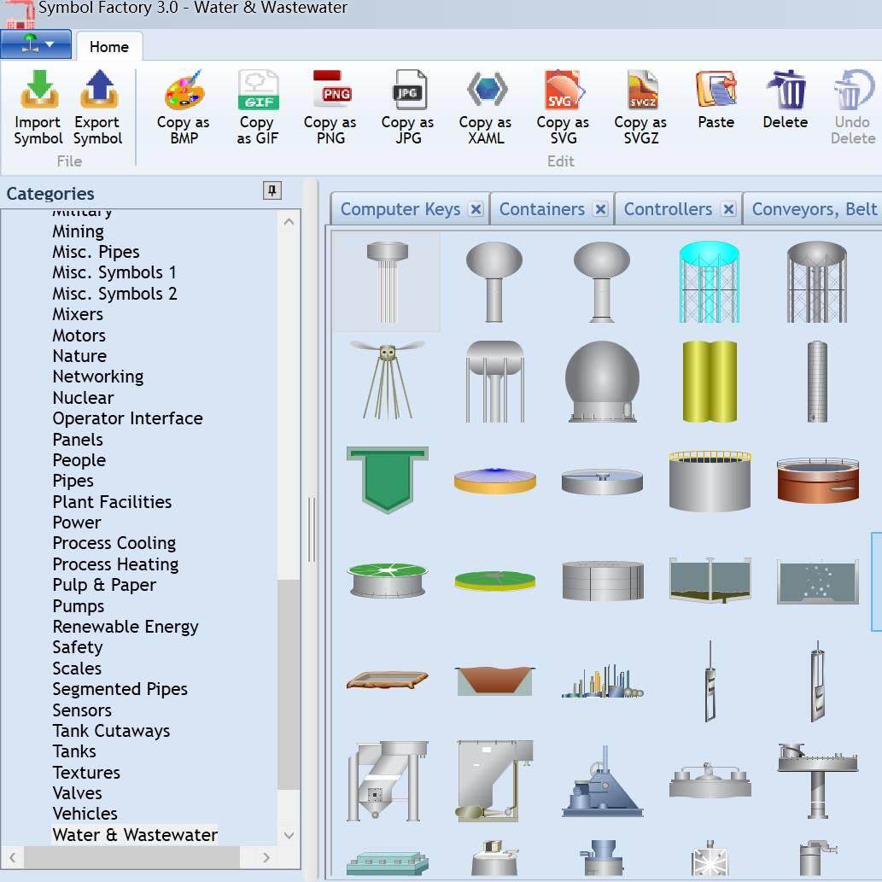Open the Pulp & Paper category
This screenshot has height=882, width=882.
104,585
